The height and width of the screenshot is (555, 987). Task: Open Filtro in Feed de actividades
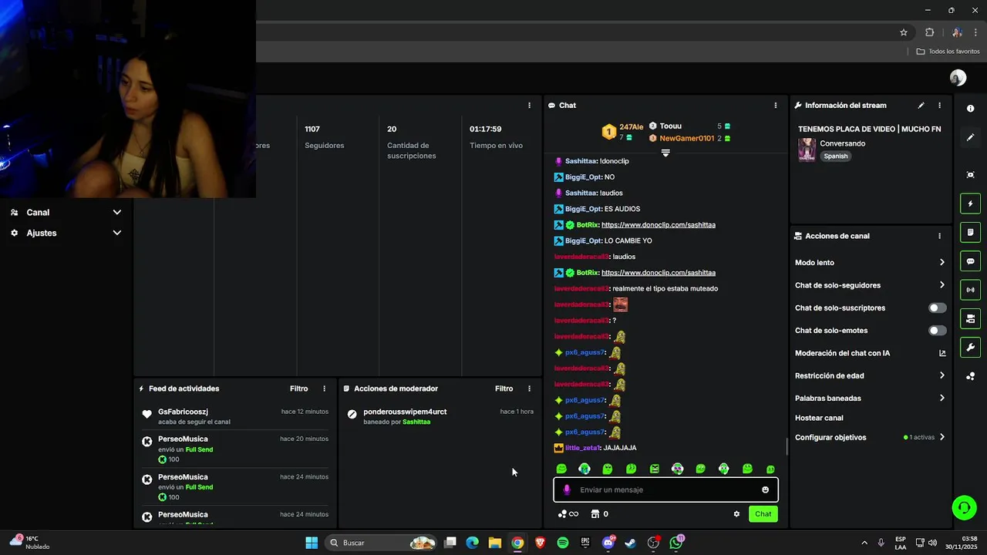click(x=298, y=388)
